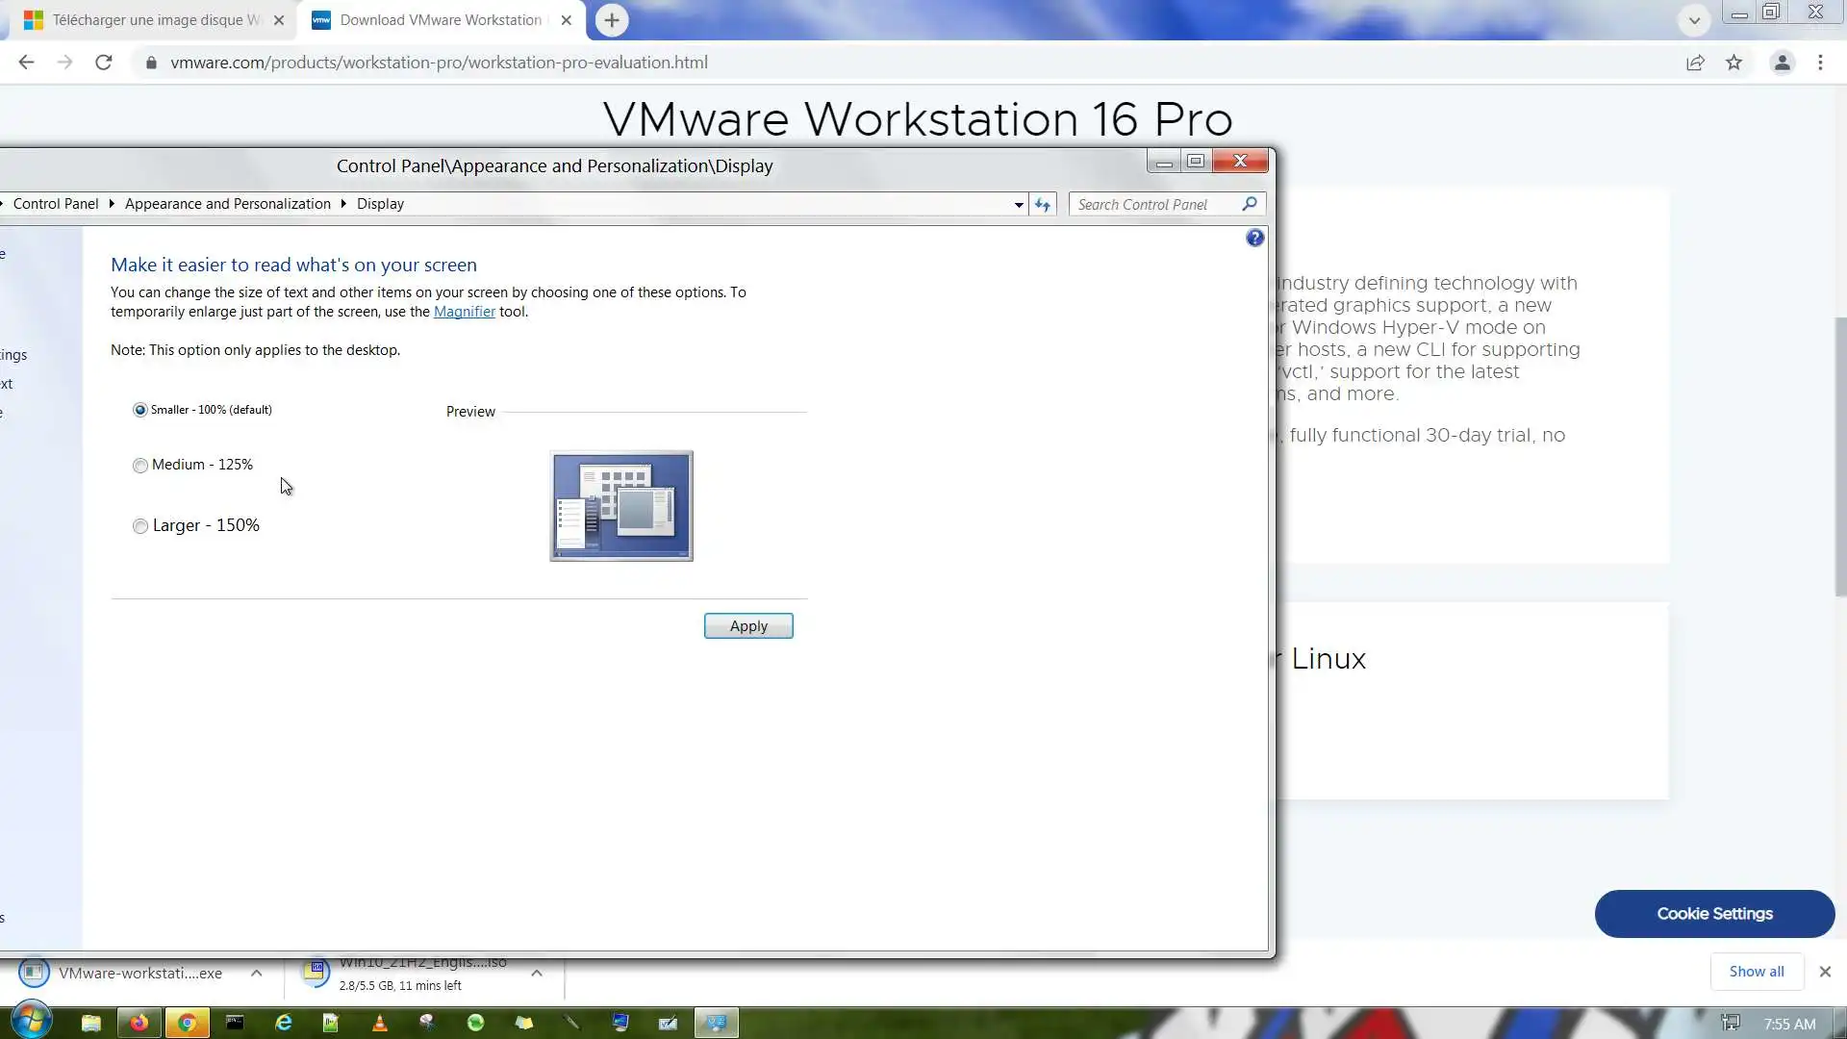Click the Apply button
The image size is (1847, 1039).
coord(747,626)
